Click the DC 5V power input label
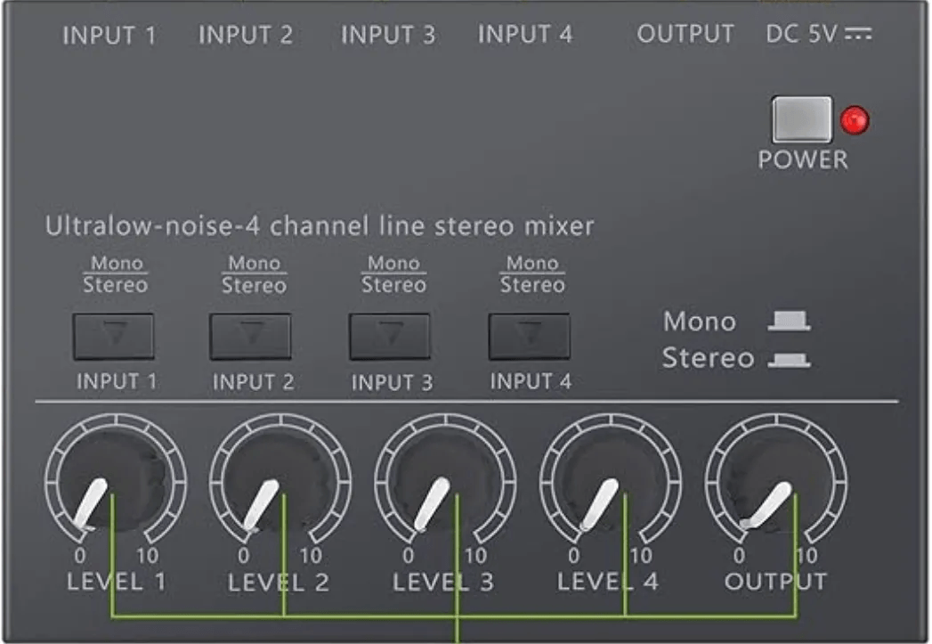The width and height of the screenshot is (932, 644). [x=818, y=35]
